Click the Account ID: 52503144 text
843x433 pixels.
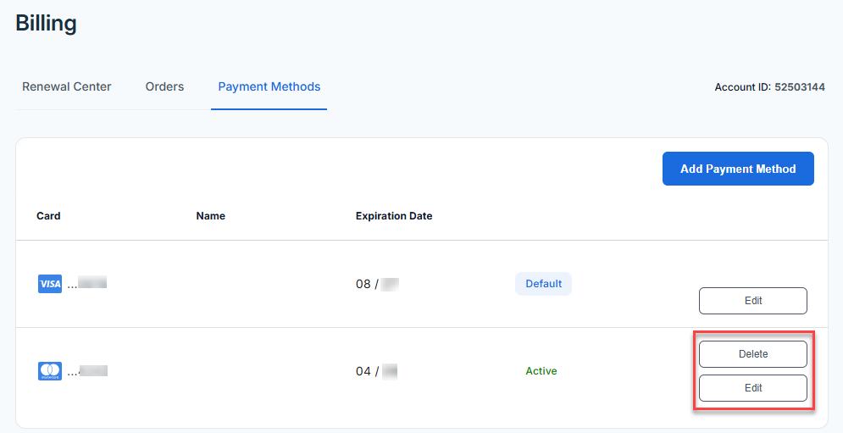coord(769,87)
